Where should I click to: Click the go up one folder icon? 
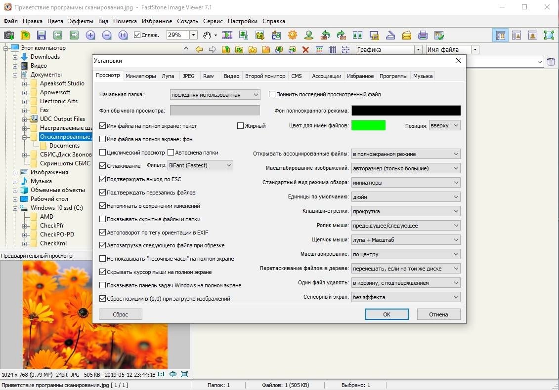pyautogui.click(x=226, y=50)
